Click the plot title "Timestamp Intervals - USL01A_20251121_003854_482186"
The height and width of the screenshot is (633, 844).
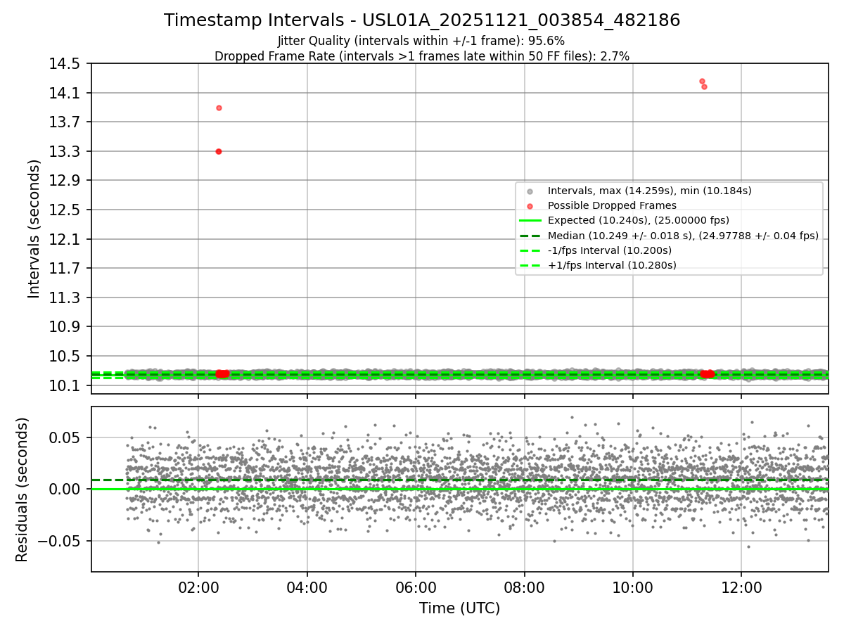coord(422,20)
